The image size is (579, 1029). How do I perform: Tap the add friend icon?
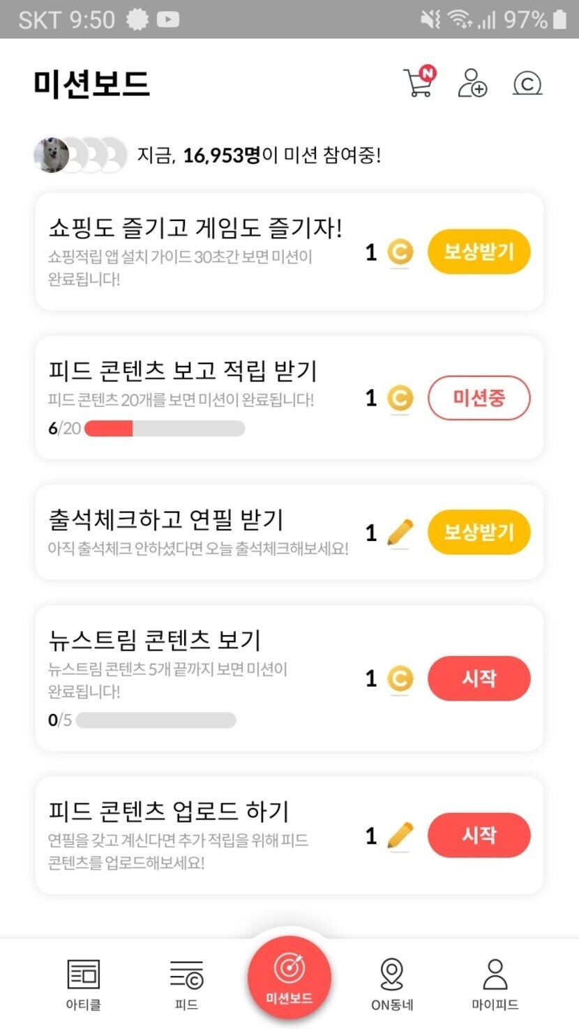coord(472,84)
